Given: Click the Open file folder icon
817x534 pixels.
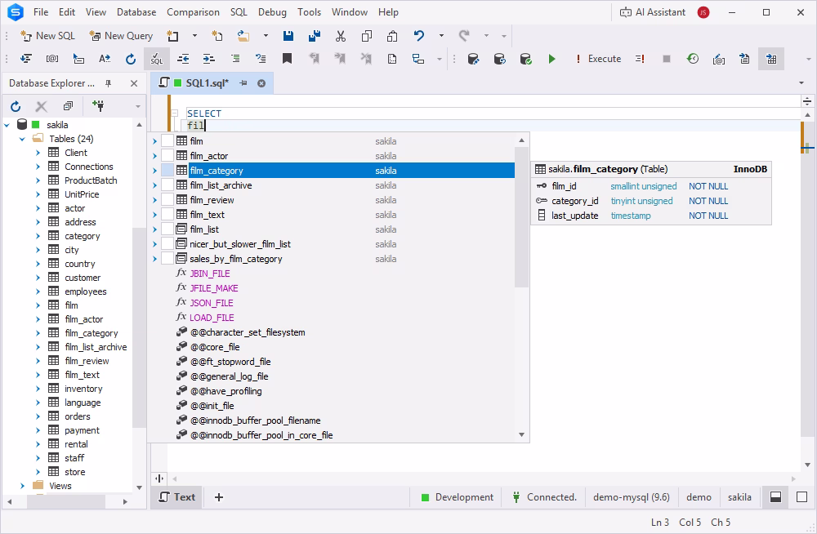Looking at the screenshot, I should tap(243, 35).
